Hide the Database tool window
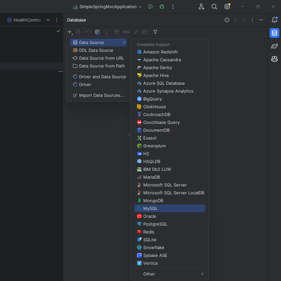Viewport: 281px width, 281px height. (x=261, y=20)
